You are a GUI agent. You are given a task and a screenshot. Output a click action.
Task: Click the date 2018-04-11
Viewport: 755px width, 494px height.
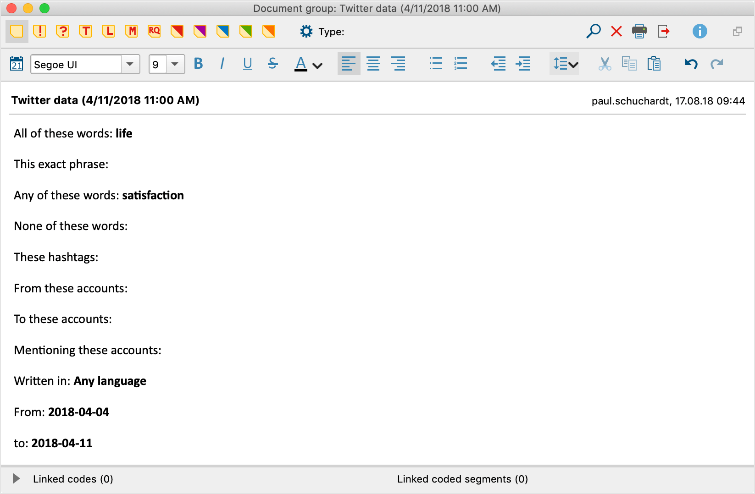click(62, 443)
